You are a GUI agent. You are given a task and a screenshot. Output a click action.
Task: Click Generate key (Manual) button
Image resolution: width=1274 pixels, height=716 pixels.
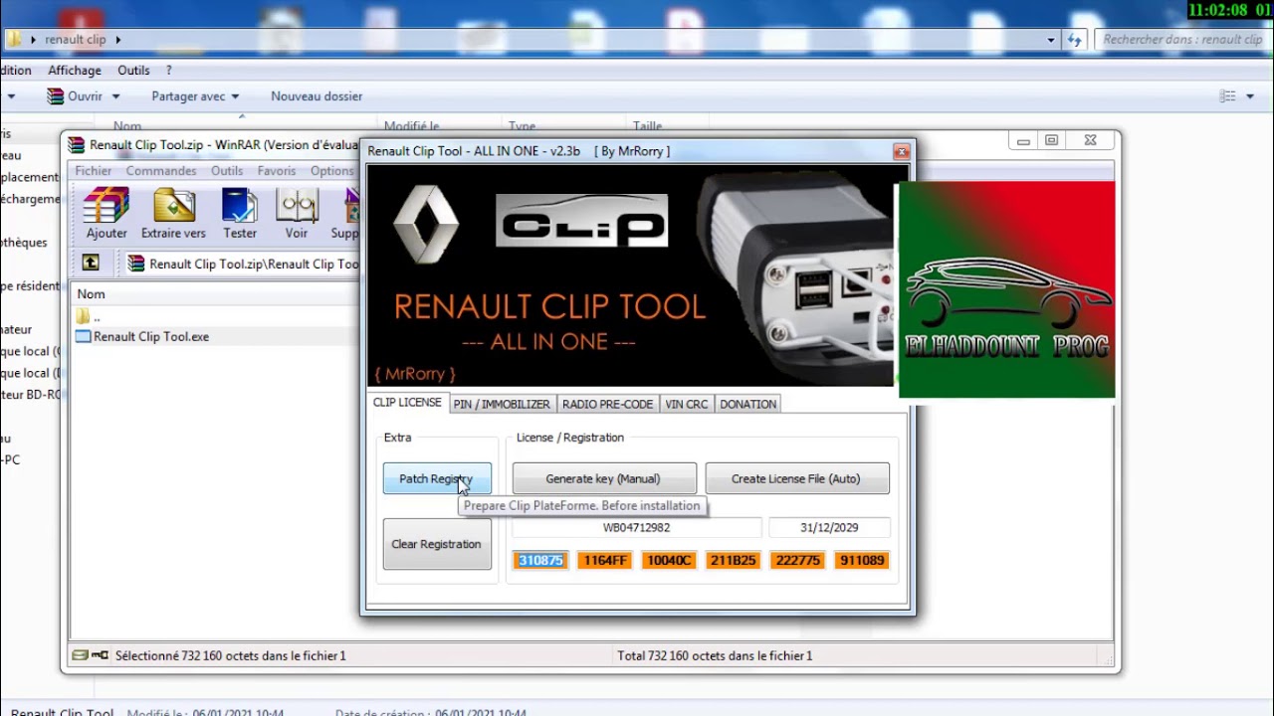pos(603,478)
